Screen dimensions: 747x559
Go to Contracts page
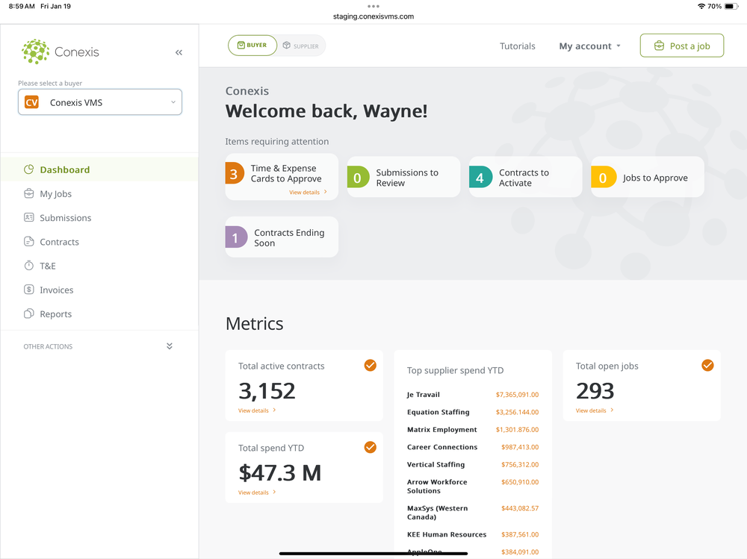coord(99,242)
